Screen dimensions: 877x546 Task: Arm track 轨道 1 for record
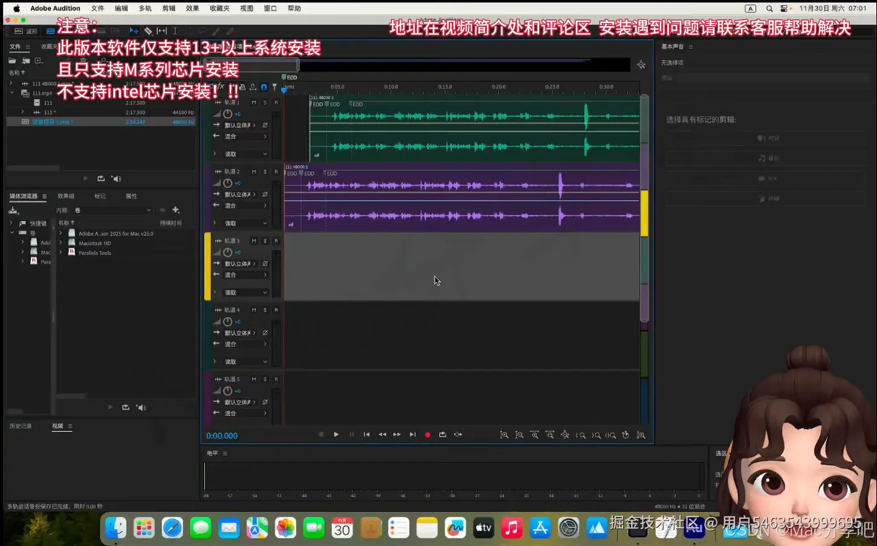tap(276, 103)
